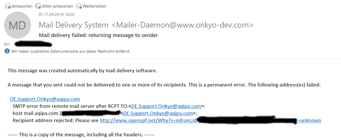Screen dimensions: 341x140
Task: Choose Allen antworten to reply all
Action: pos(58,6)
